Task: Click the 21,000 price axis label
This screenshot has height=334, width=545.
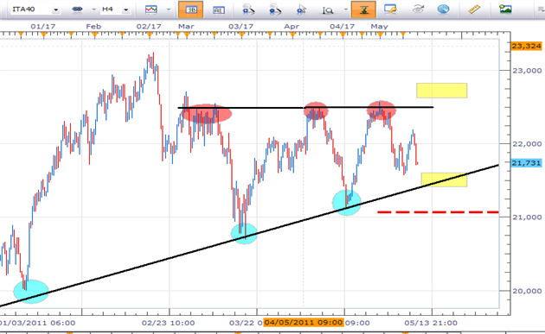Action: click(x=527, y=217)
